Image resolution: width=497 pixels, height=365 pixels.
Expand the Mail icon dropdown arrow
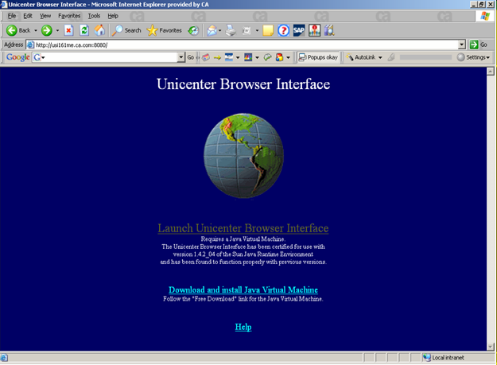pos(220,31)
